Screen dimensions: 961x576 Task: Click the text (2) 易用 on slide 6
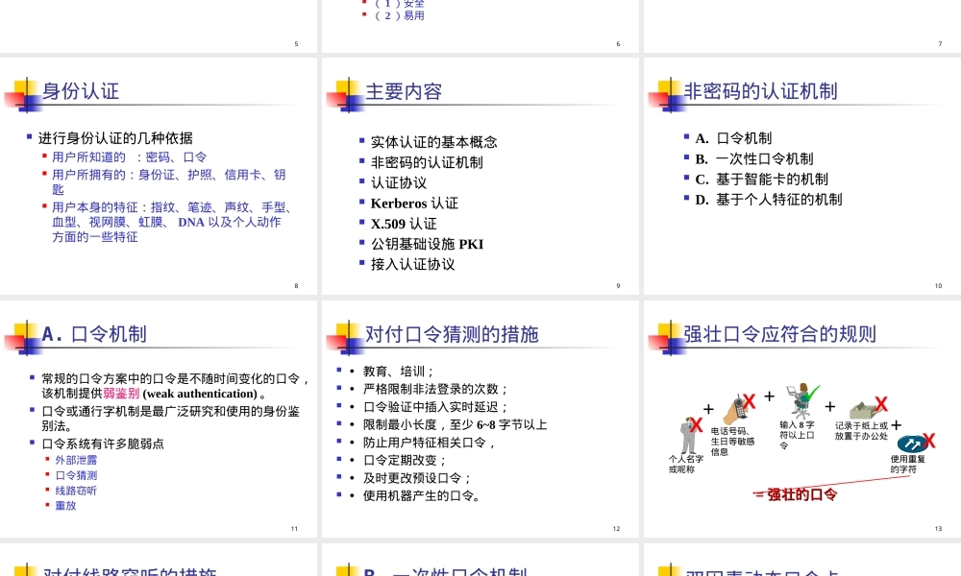click(x=400, y=16)
